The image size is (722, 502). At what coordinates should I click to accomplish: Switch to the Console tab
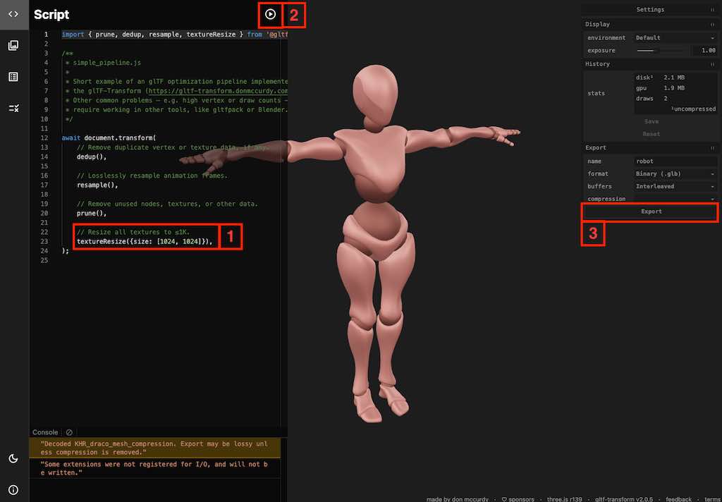pyautogui.click(x=44, y=432)
